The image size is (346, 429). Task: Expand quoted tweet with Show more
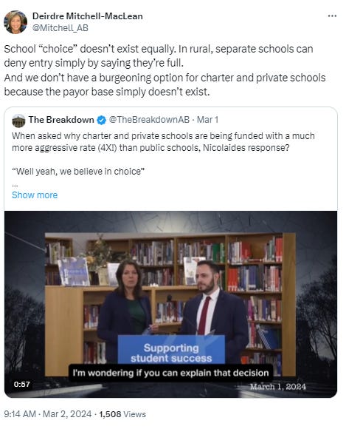pyautogui.click(x=35, y=195)
